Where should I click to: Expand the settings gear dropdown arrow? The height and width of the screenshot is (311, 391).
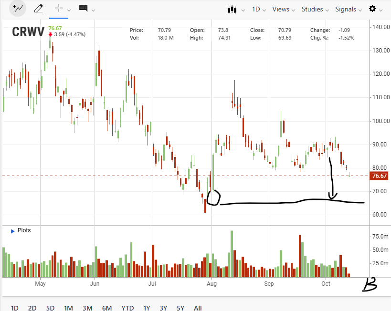(x=380, y=10)
